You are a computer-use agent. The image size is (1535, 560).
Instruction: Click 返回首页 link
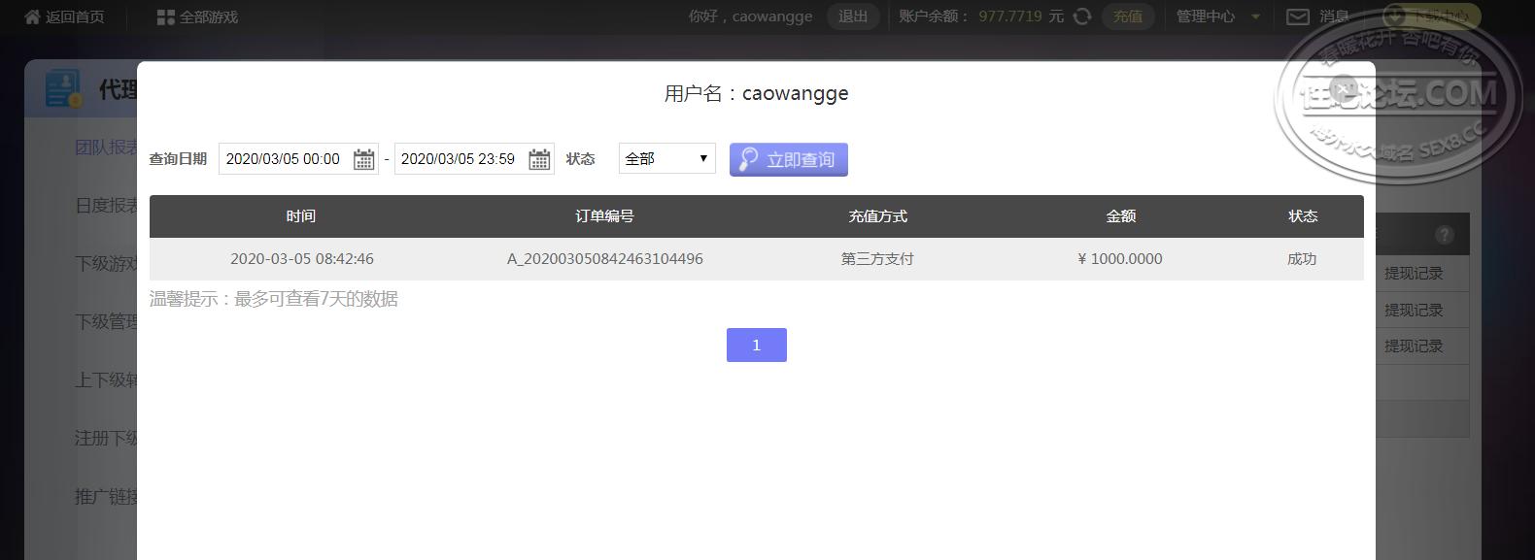click(x=75, y=16)
